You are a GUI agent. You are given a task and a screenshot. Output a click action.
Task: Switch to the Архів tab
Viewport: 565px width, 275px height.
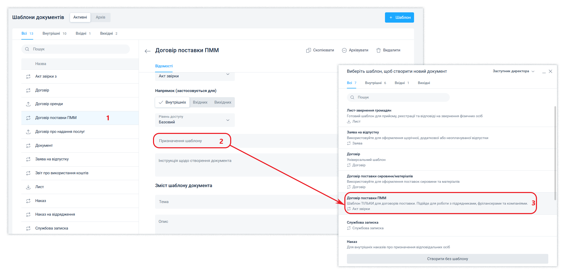[x=100, y=17]
